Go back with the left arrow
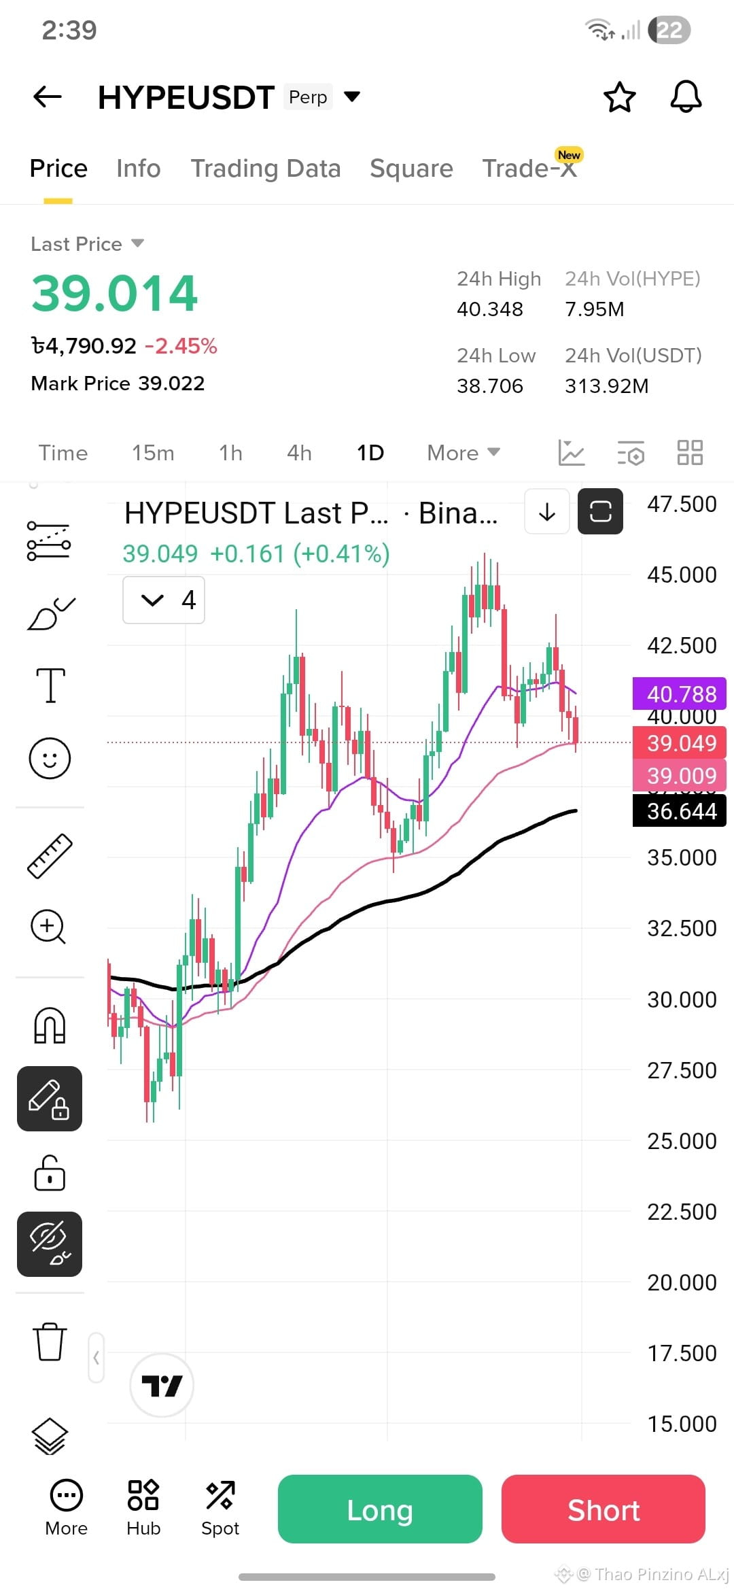The height and width of the screenshot is (1591, 734). (48, 97)
